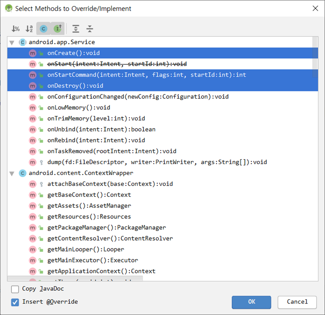
Task: Select dump(fd:FileDescriptor...) method
Action: point(162,162)
